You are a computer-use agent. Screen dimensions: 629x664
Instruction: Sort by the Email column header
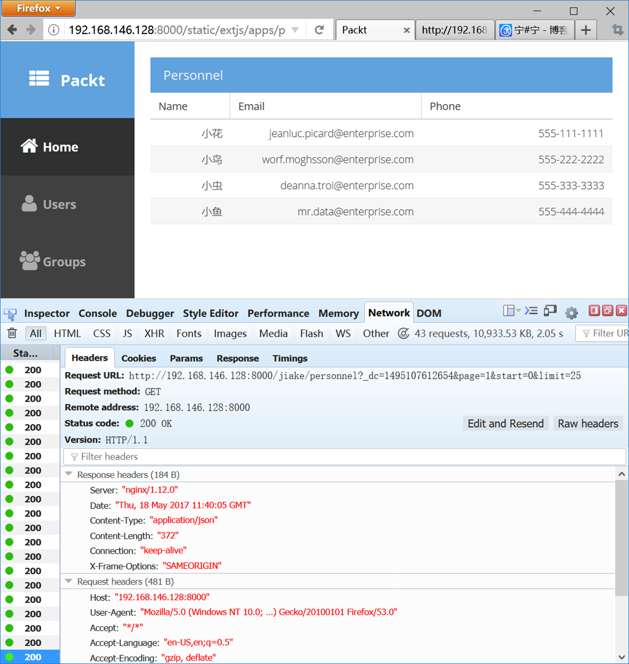(x=325, y=106)
